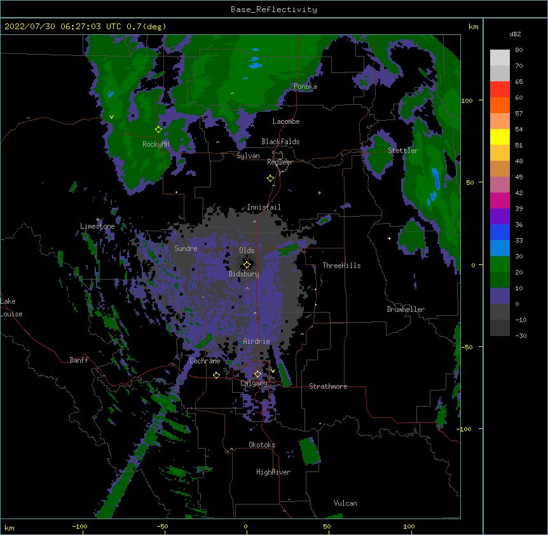Click the white plus marker west of Drumheller region
The width and height of the screenshot is (548, 535).
pyautogui.click(x=389, y=238)
